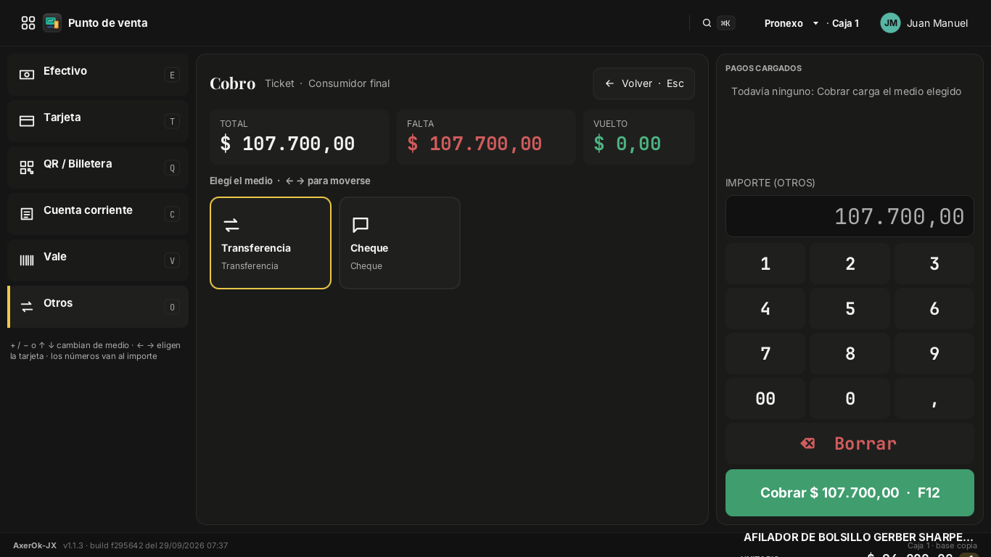Click the QR code icon
This screenshot has width=991, height=557.
(x=27, y=168)
